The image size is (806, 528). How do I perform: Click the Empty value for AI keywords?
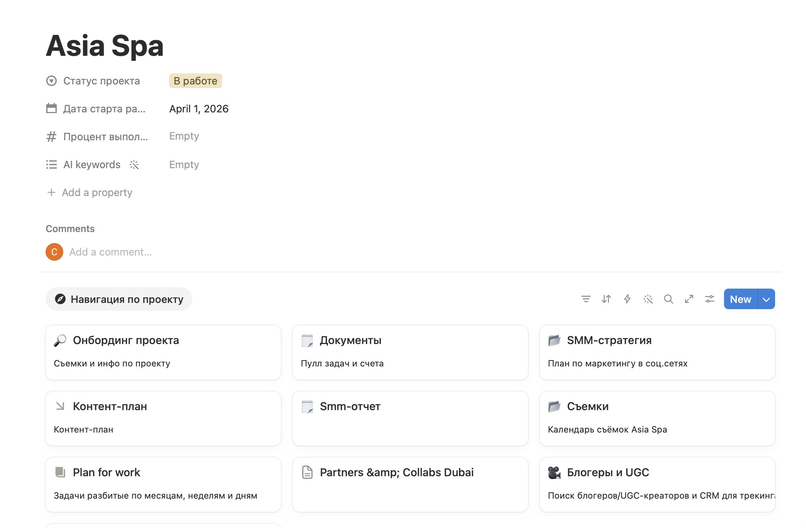click(x=184, y=164)
